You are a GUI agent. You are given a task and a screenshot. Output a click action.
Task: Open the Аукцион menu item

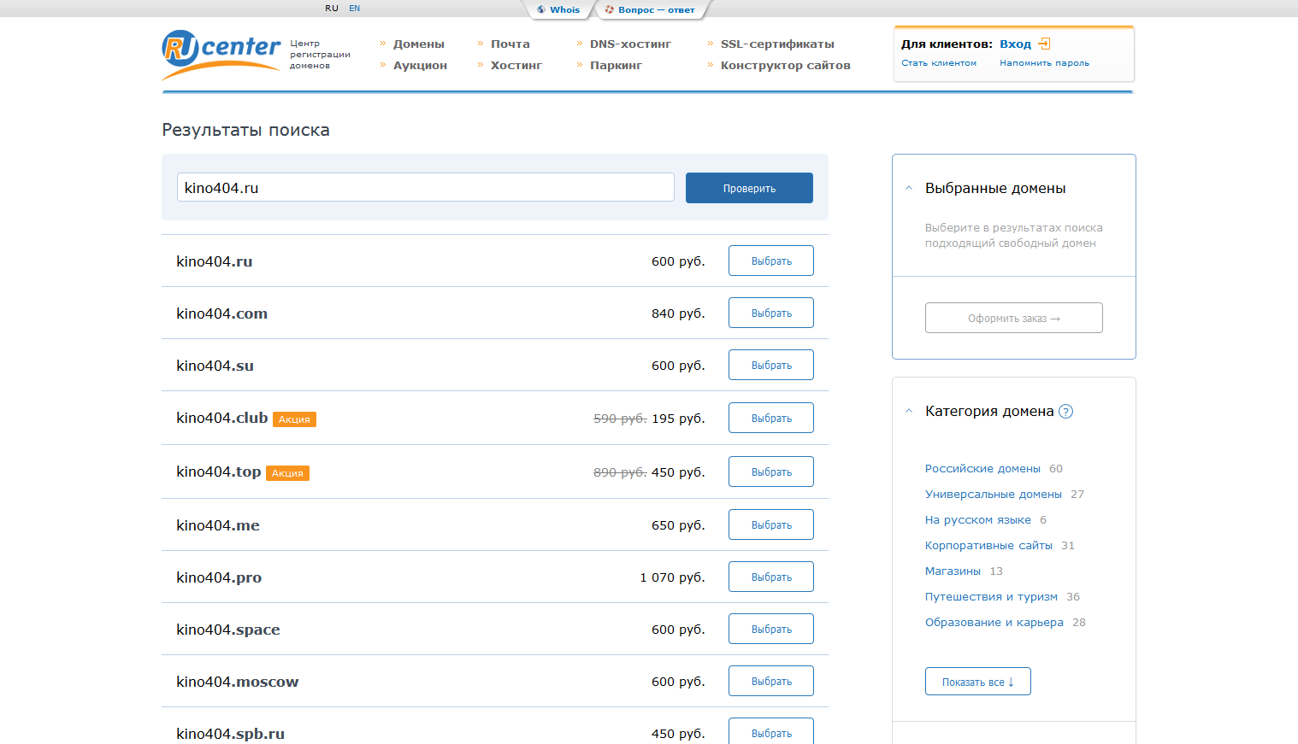click(x=420, y=65)
